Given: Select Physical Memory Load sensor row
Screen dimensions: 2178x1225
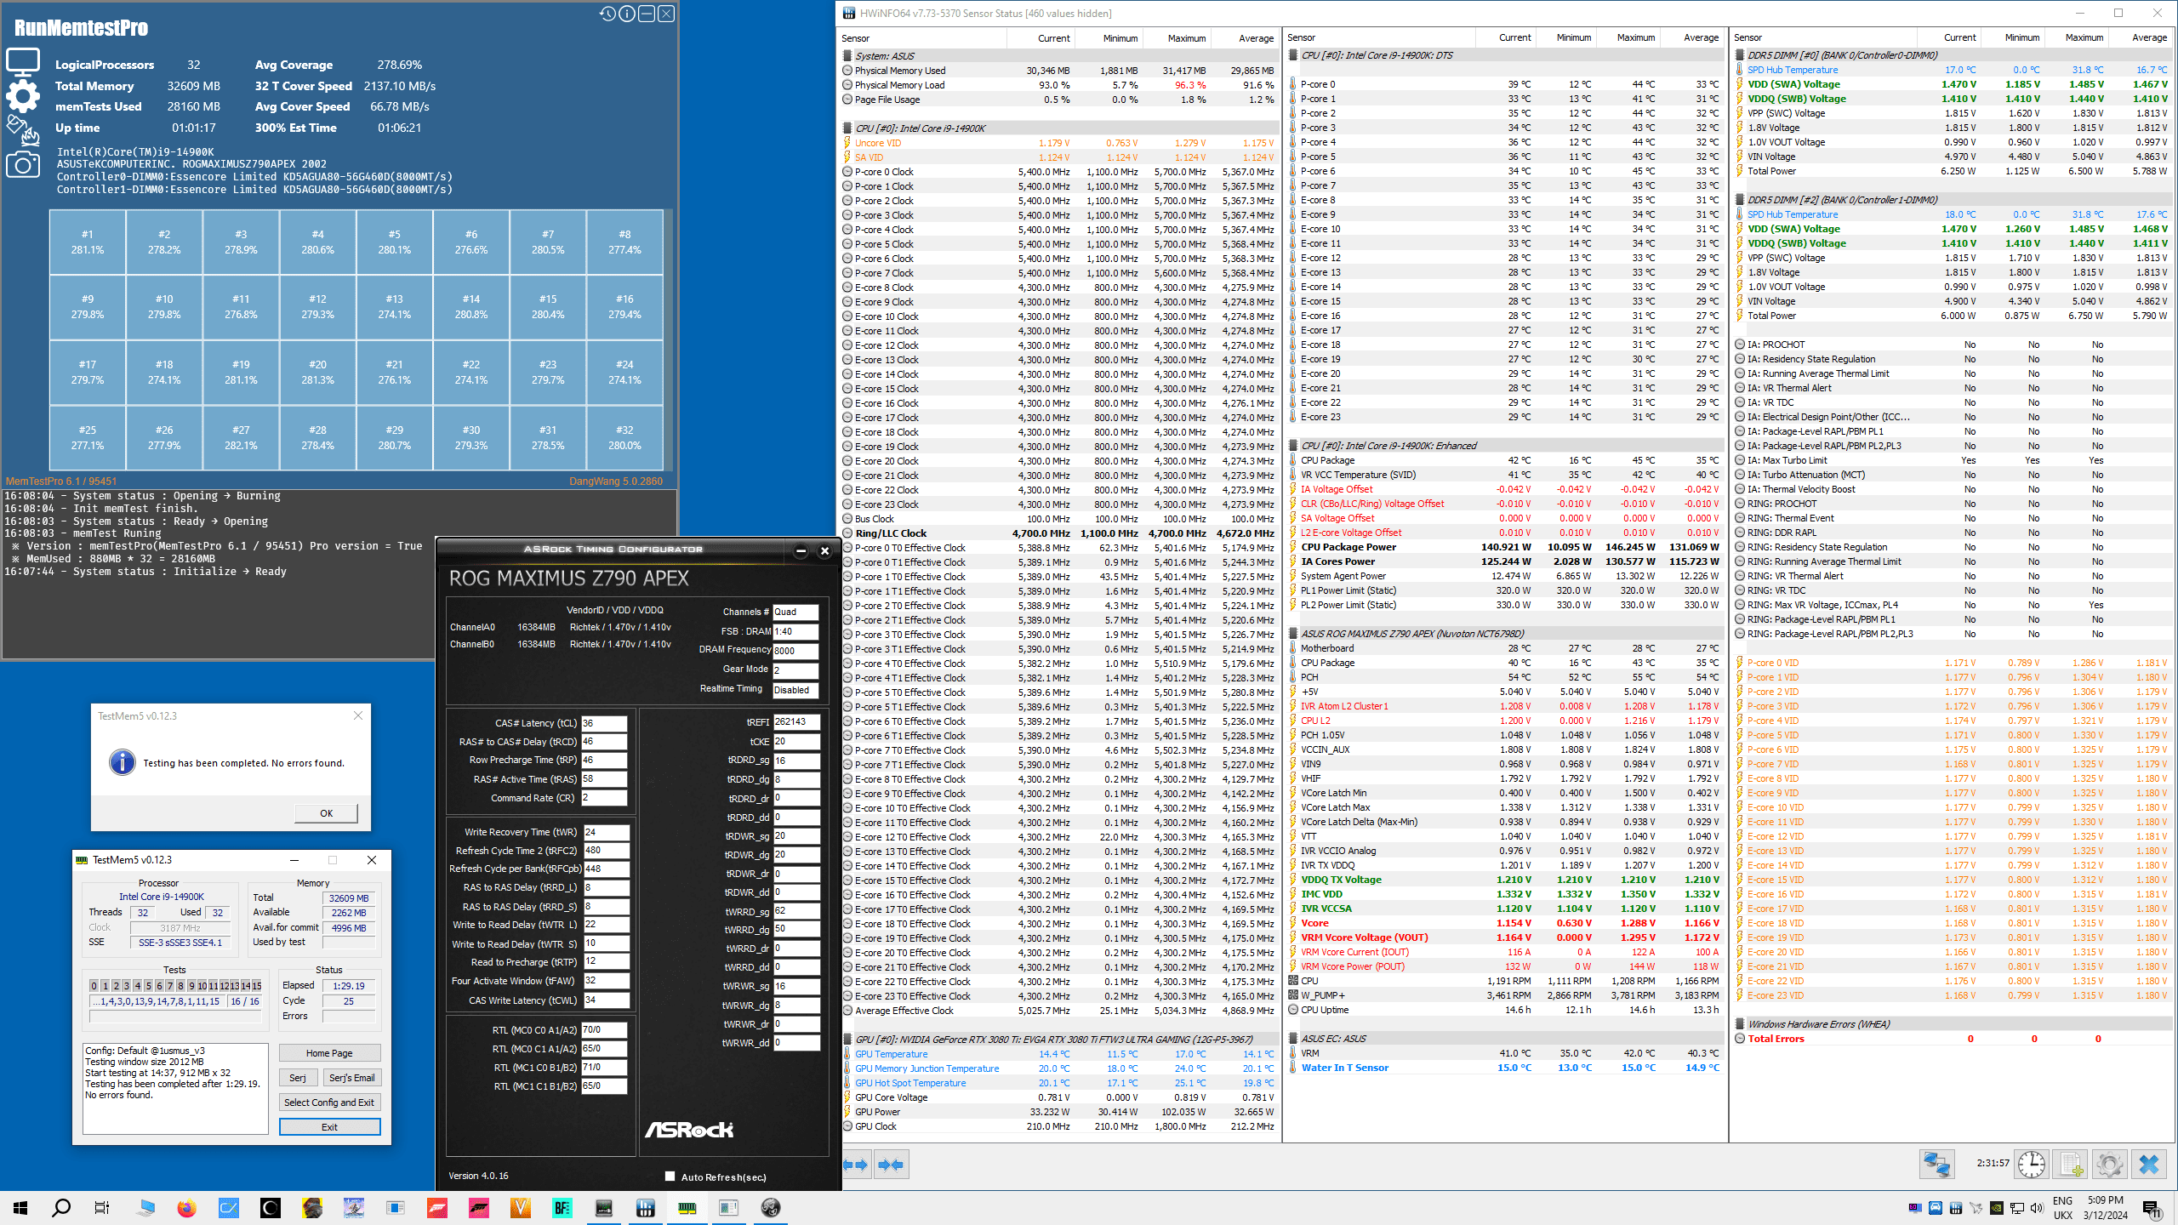Looking at the screenshot, I should 1058,85.
